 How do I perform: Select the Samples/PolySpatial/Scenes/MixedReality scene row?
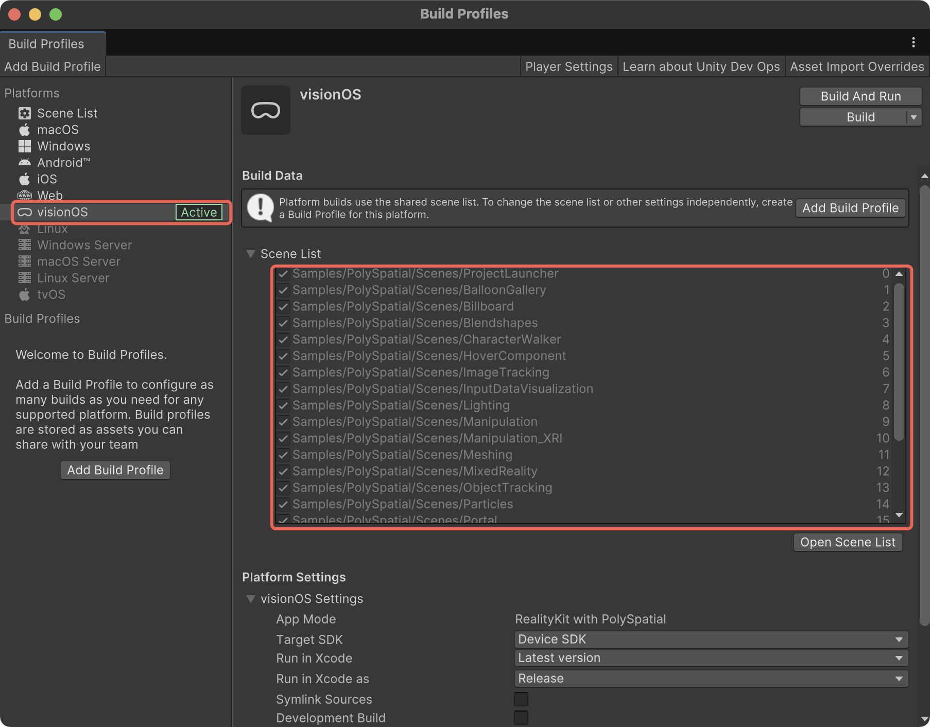[583, 472]
